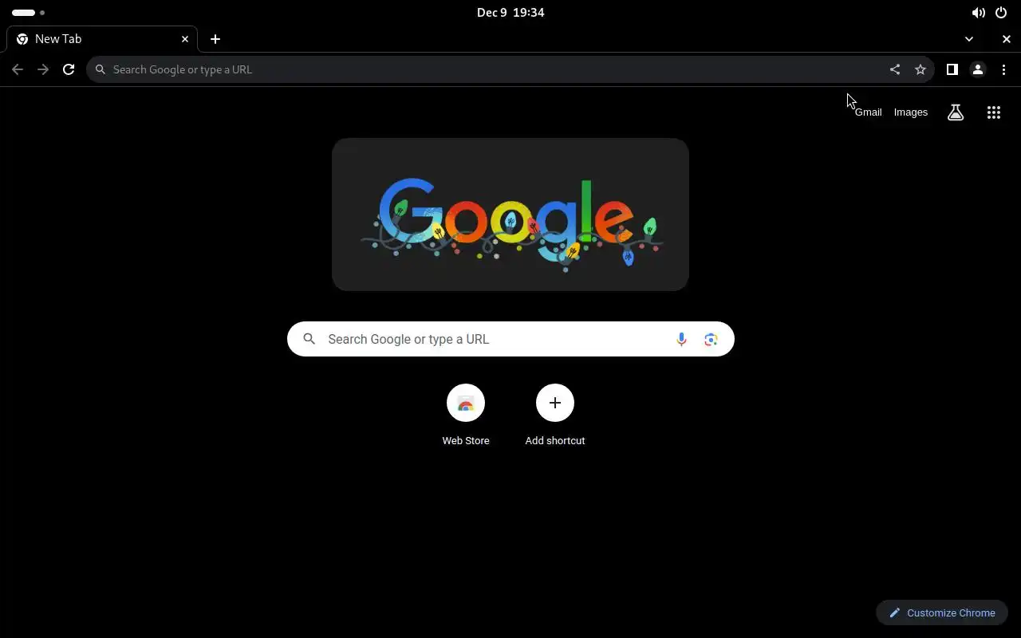Click the Web Store label text
The height and width of the screenshot is (638, 1021).
tap(466, 440)
